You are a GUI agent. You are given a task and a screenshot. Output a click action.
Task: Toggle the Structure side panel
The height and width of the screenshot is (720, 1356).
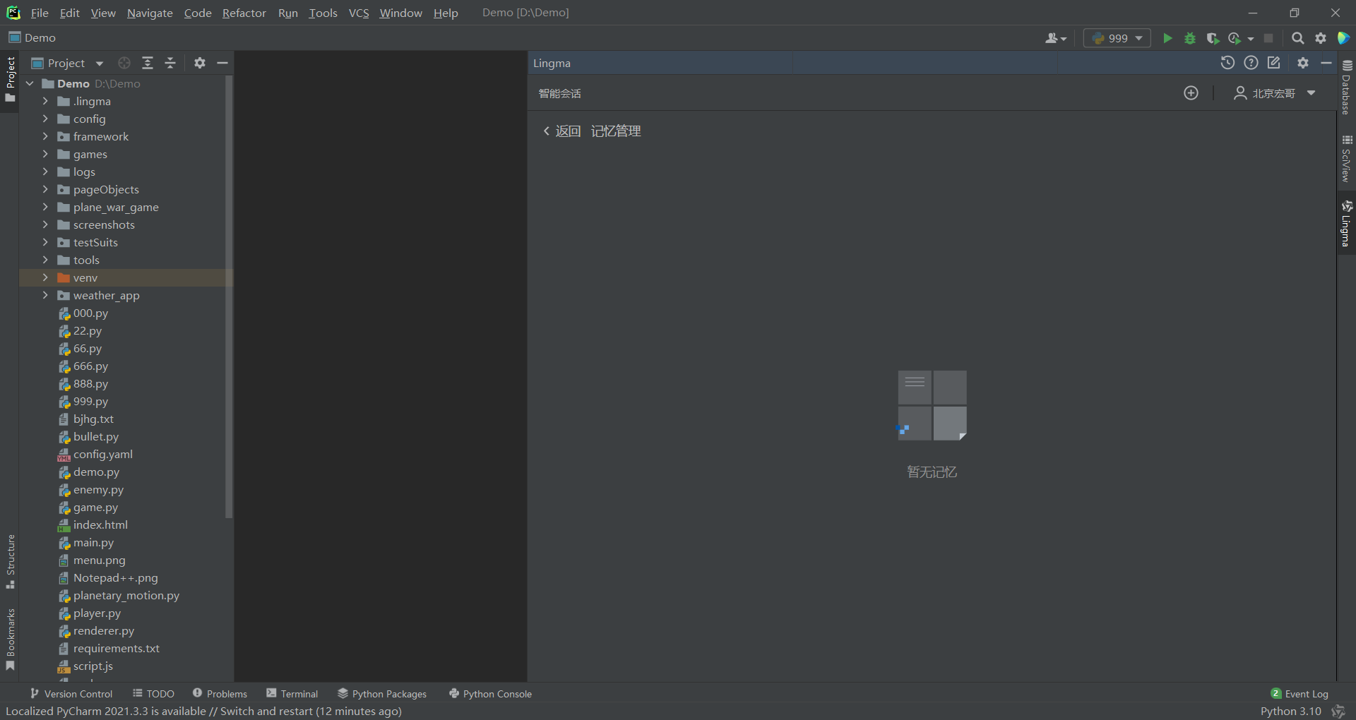click(x=11, y=561)
